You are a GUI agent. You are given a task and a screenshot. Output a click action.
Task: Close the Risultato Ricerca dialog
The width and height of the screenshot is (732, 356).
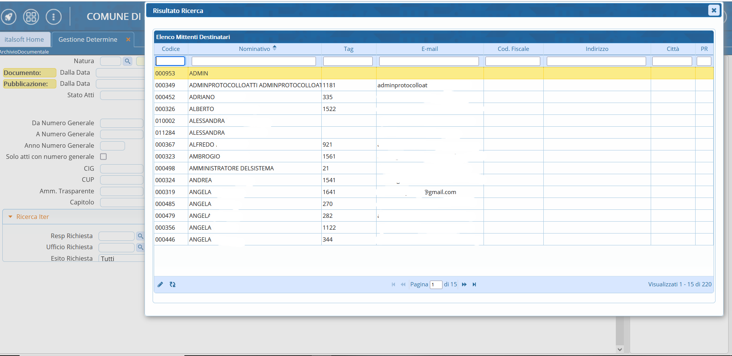coord(714,10)
